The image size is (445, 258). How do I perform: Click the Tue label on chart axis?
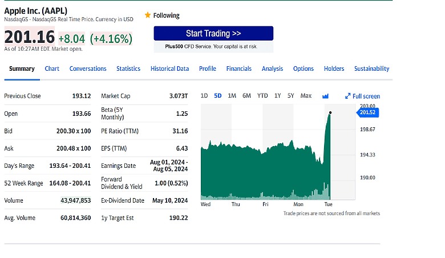tap(329, 204)
